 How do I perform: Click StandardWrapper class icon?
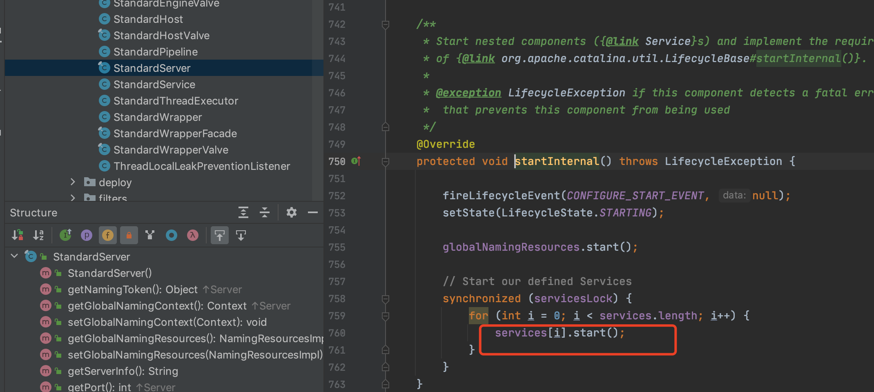click(105, 117)
